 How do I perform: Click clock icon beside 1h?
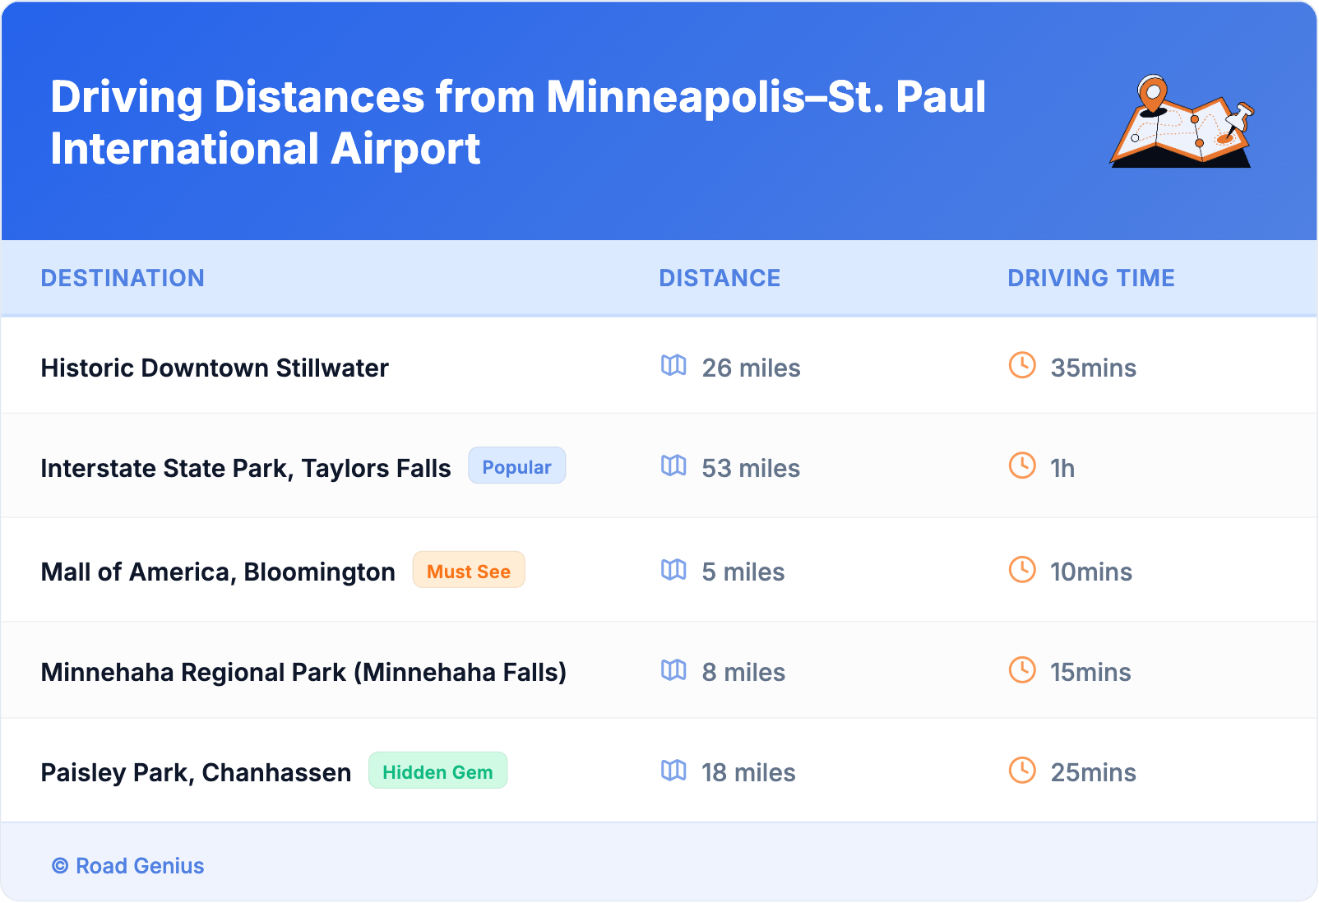click(1022, 465)
